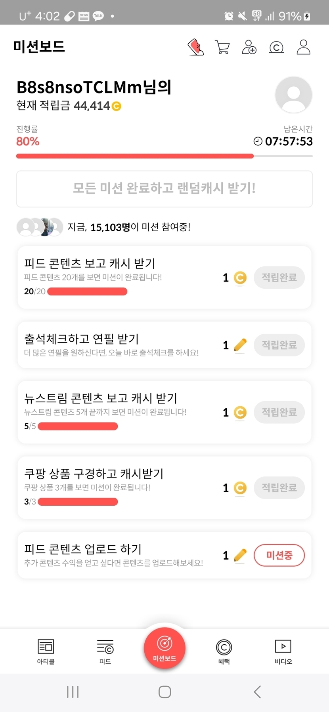Open my profile icon in header
The image size is (329, 712).
coord(303,47)
